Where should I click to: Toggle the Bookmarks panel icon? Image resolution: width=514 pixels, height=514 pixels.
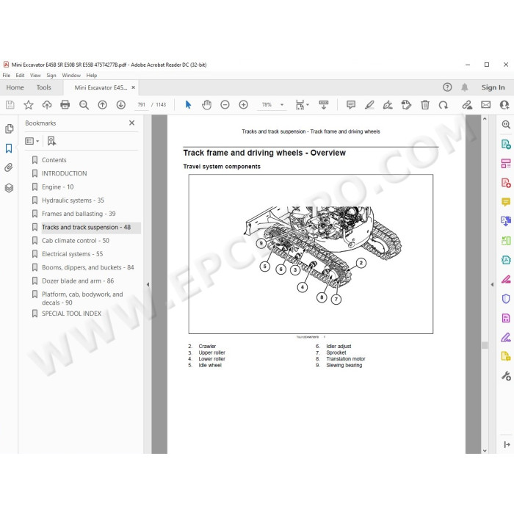coord(9,148)
